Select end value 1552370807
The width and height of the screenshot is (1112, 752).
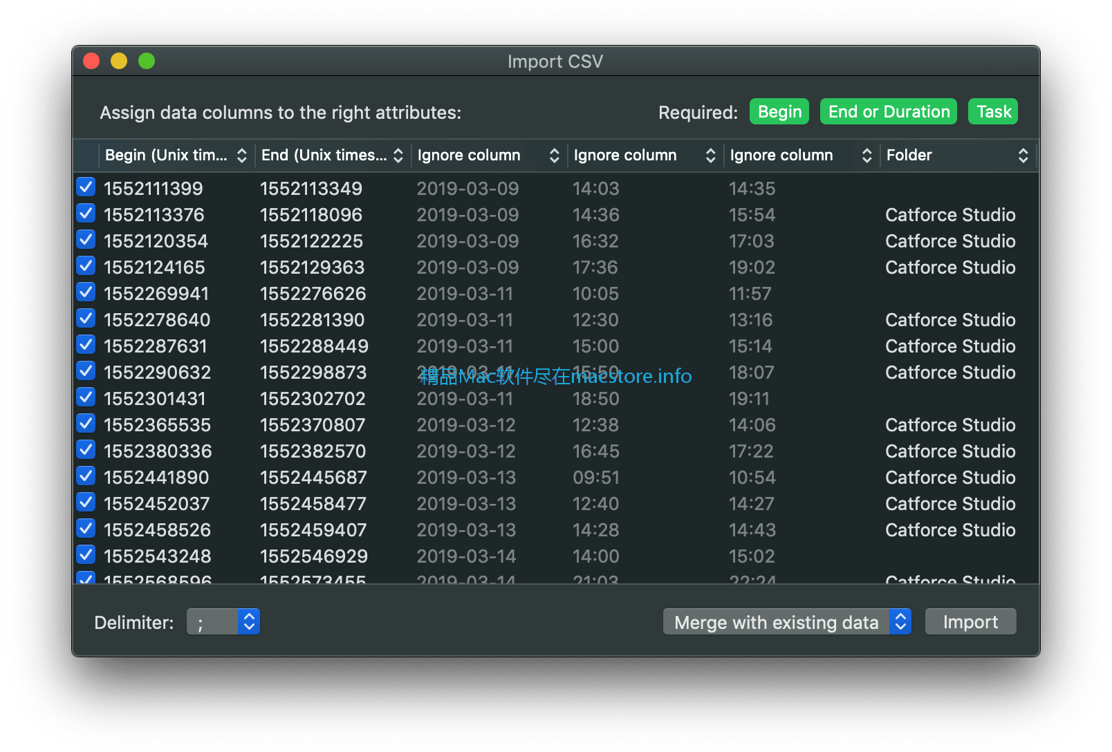pyautogui.click(x=313, y=425)
